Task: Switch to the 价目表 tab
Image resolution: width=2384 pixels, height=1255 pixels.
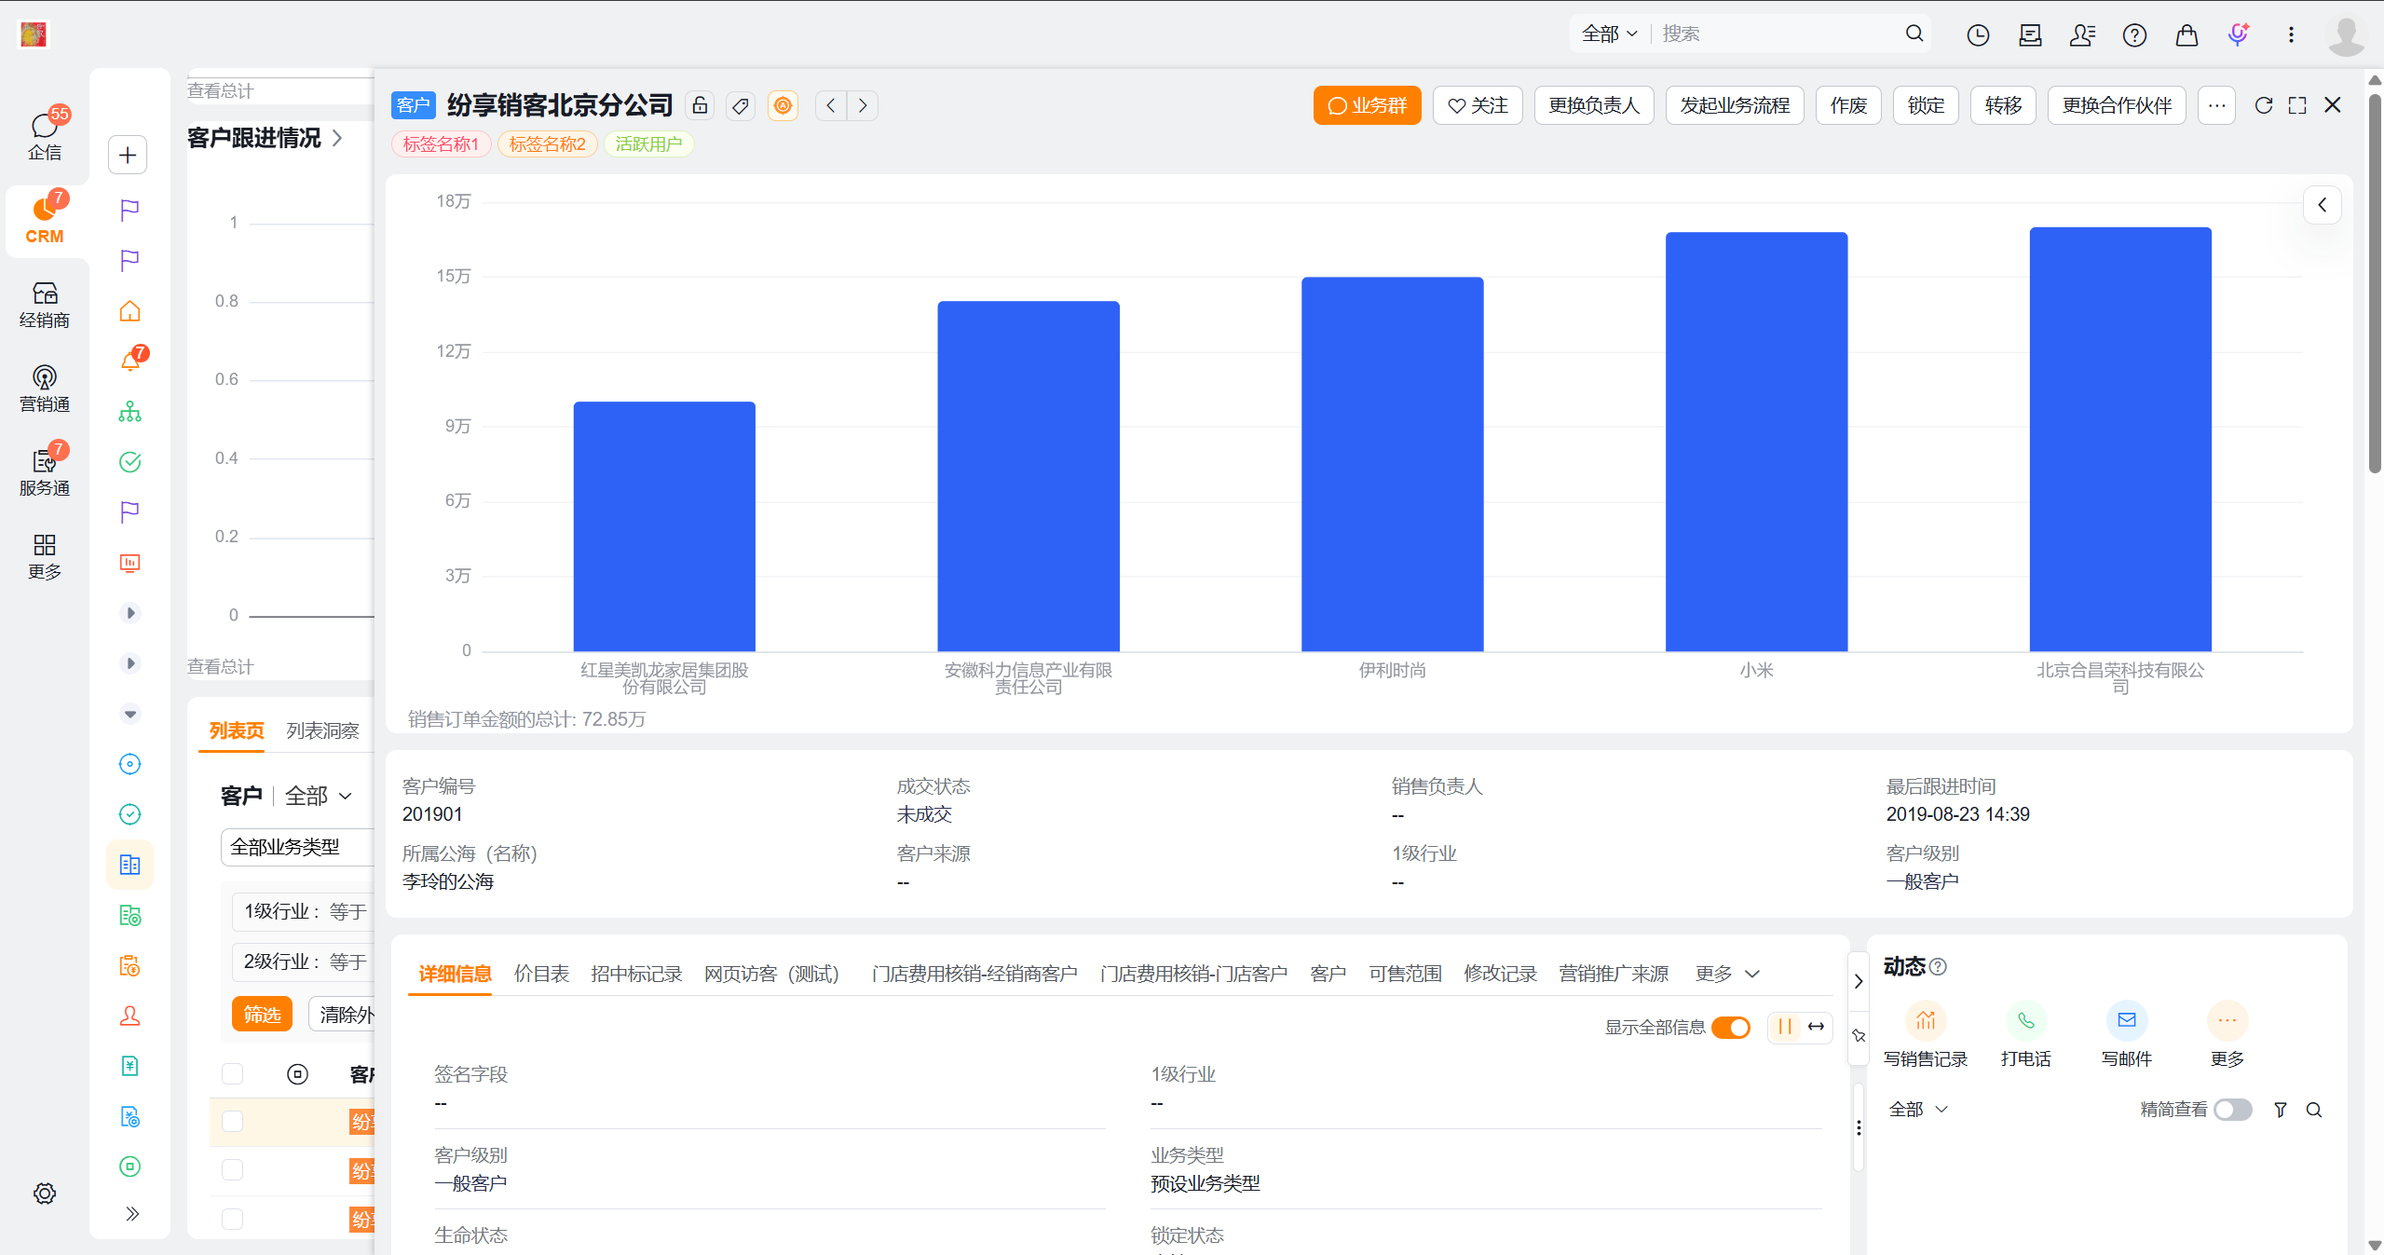Action: coord(541,974)
